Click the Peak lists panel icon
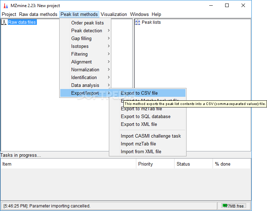267x211 pixels. pos(138,22)
